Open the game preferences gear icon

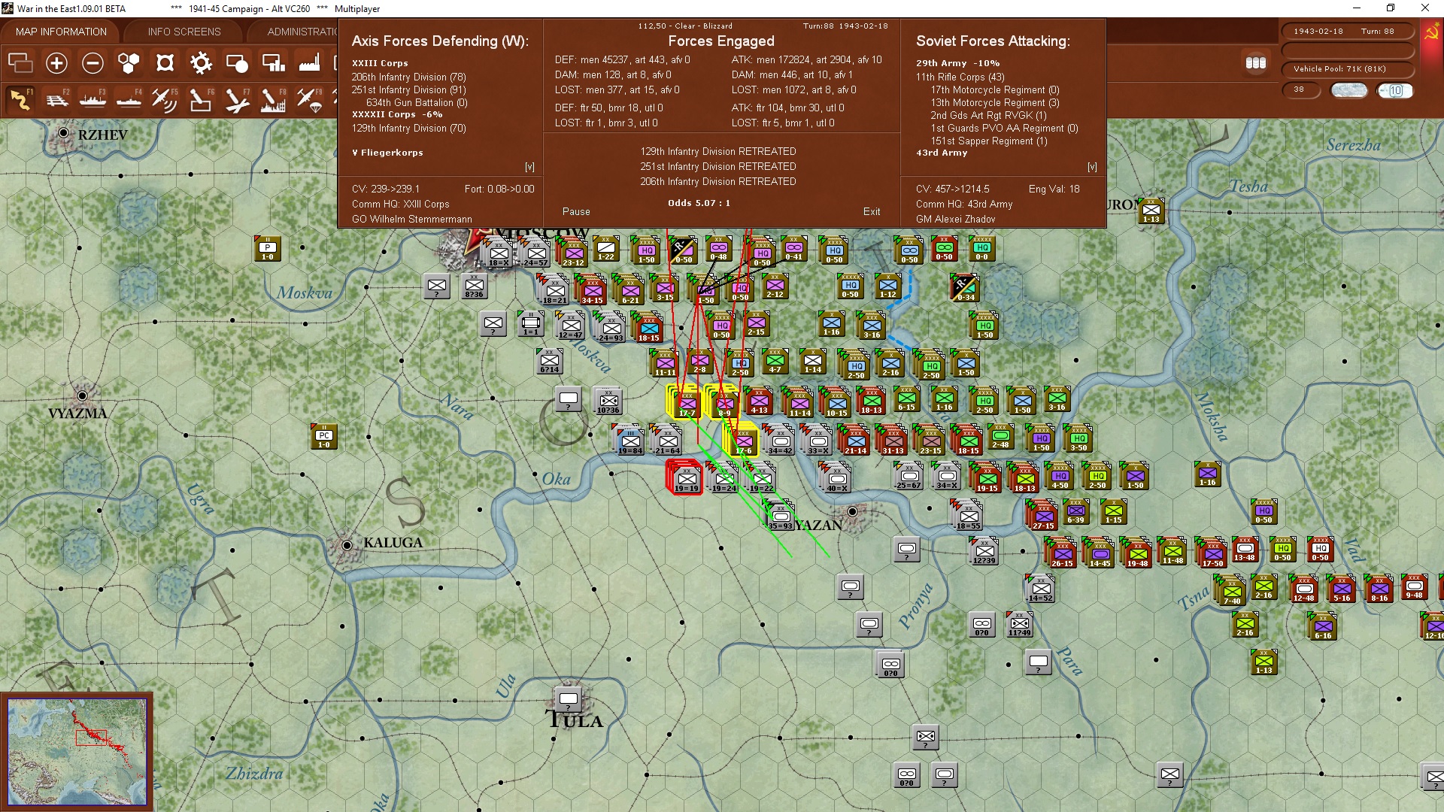coord(201,63)
